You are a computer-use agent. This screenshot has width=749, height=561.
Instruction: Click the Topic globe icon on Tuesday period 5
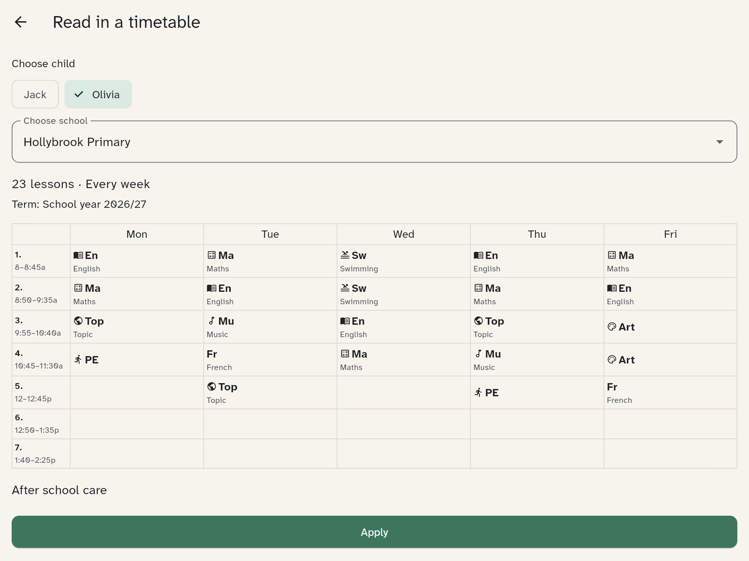(x=211, y=386)
